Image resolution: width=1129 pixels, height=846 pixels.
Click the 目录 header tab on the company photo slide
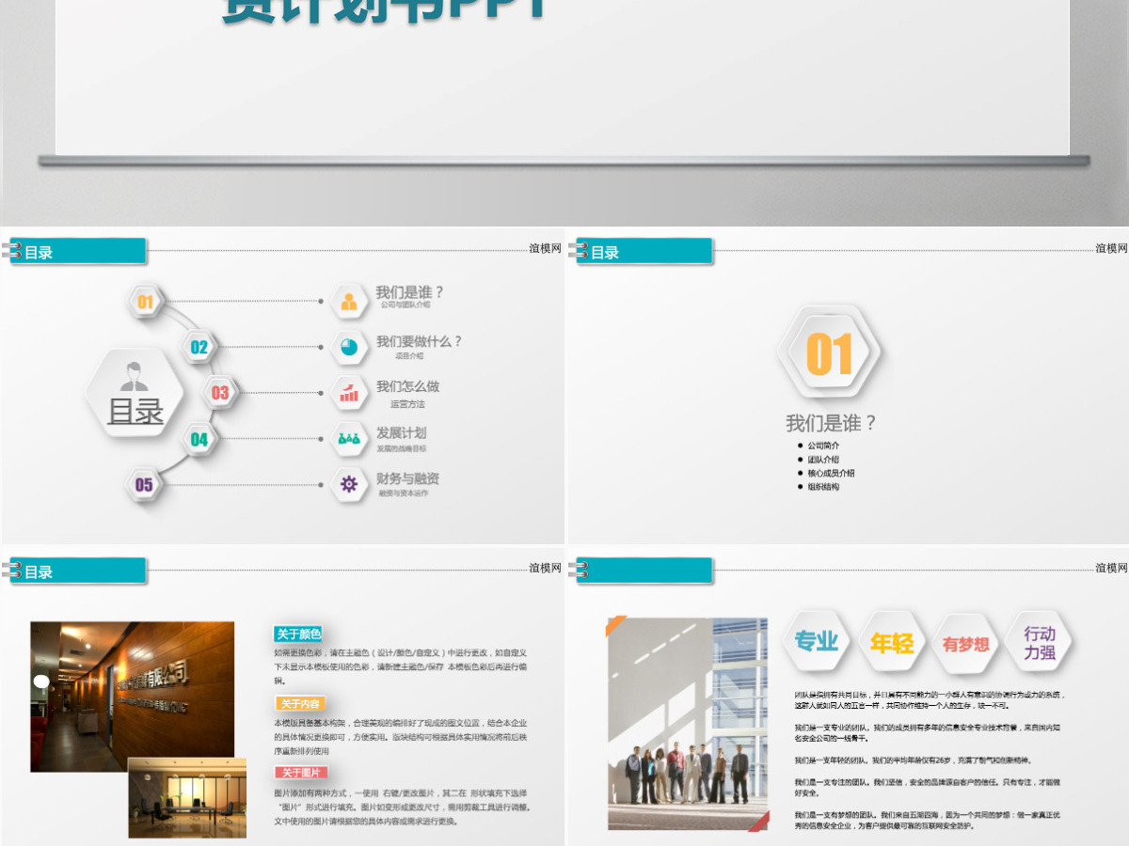click(x=78, y=571)
